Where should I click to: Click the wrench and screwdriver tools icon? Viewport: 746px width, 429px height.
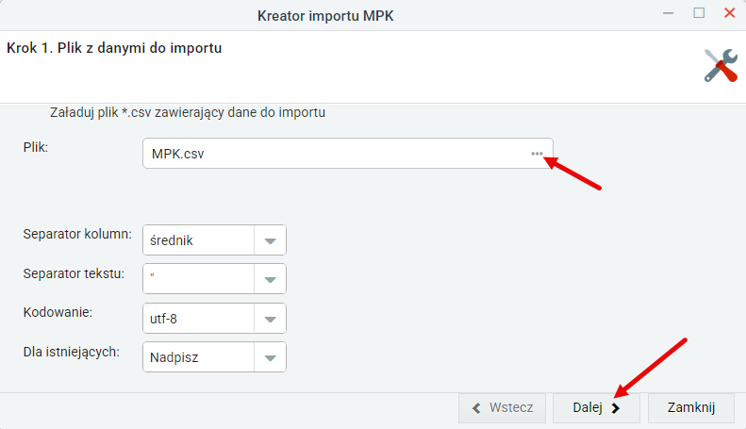(x=721, y=66)
